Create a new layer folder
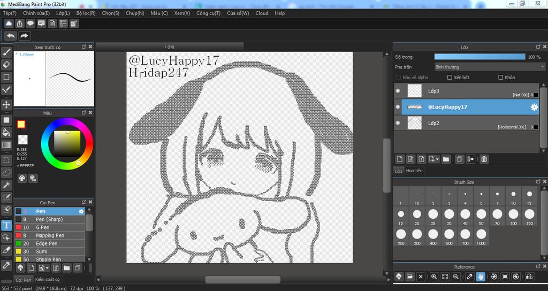The width and height of the screenshot is (548, 291). click(446, 159)
